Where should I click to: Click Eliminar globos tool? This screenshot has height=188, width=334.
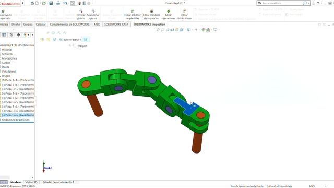(81, 15)
